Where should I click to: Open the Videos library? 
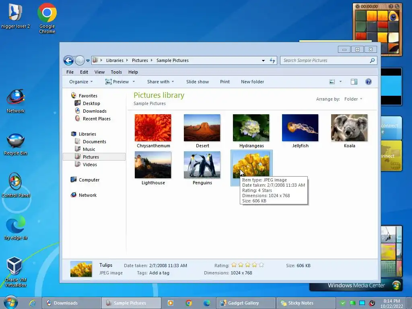pyautogui.click(x=90, y=165)
